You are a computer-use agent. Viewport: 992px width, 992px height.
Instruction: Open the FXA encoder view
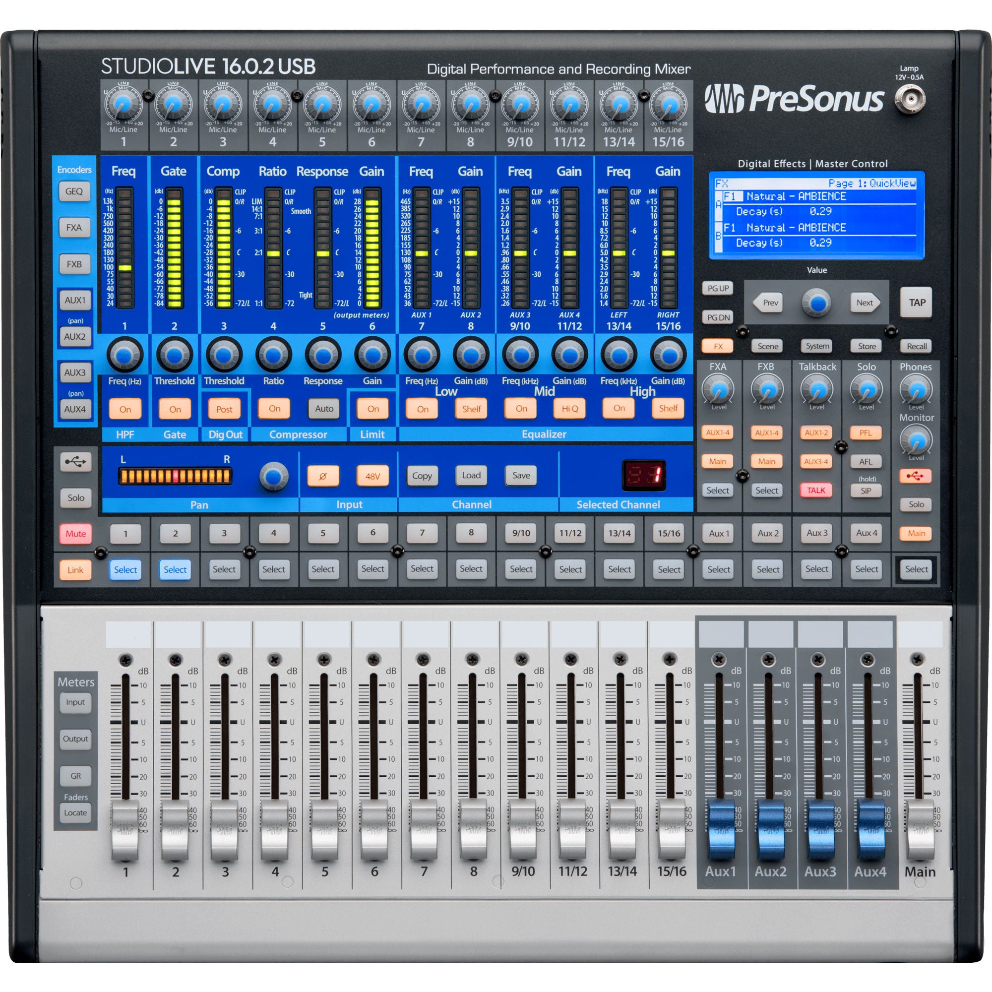pyautogui.click(x=75, y=228)
